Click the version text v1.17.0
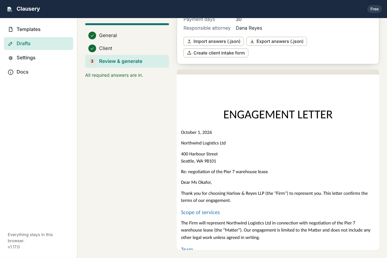The image size is (387, 258). coord(14,247)
